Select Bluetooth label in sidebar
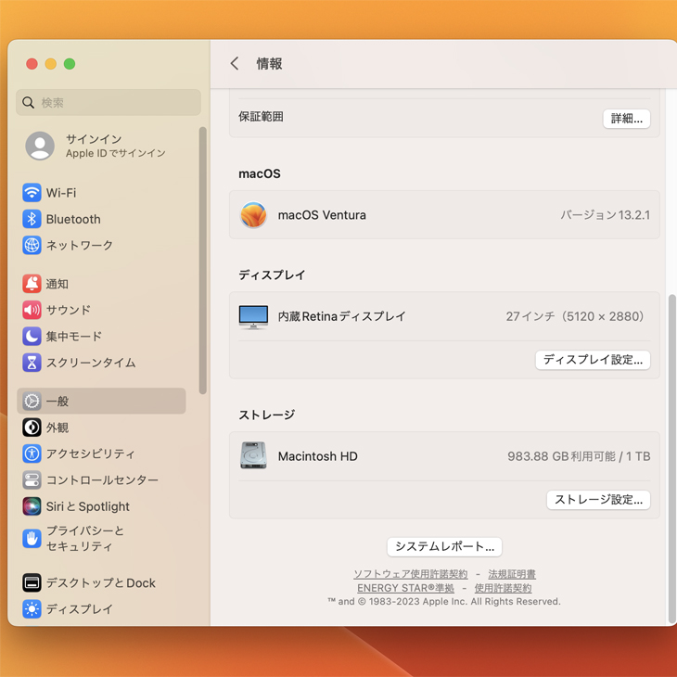 73,219
